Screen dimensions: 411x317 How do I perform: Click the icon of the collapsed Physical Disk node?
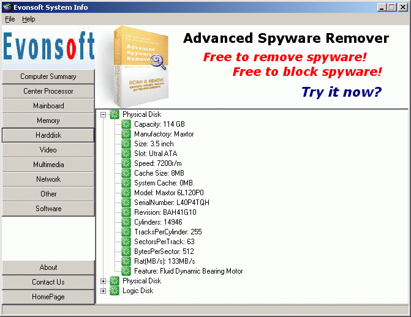pyautogui.click(x=115, y=281)
